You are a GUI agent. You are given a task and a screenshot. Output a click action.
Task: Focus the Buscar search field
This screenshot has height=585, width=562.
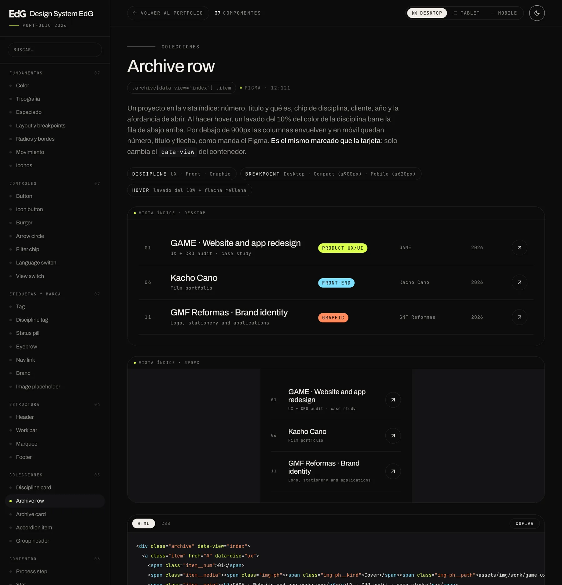point(55,50)
